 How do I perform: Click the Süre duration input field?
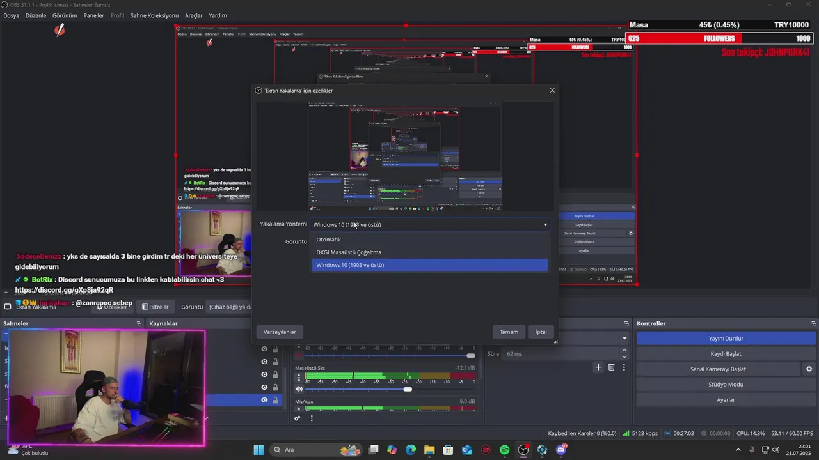click(x=561, y=353)
